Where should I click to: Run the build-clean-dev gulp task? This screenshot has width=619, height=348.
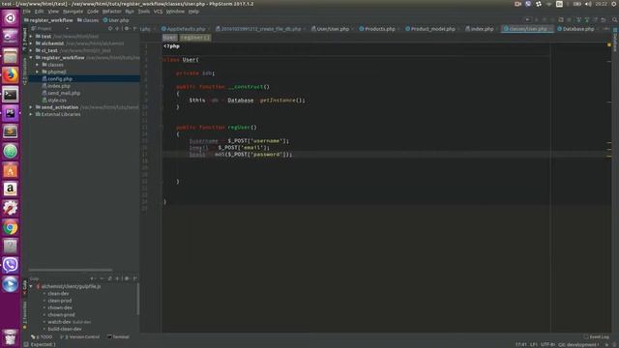(x=65, y=329)
